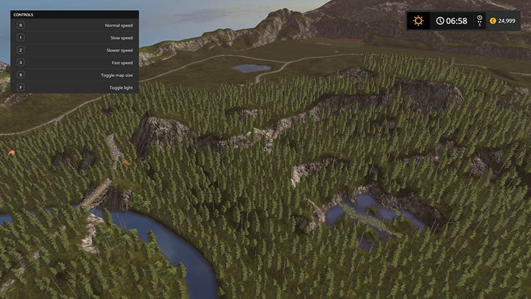The width and height of the screenshot is (531, 299).
Task: Click the gold coin money icon
Action: coord(493,21)
